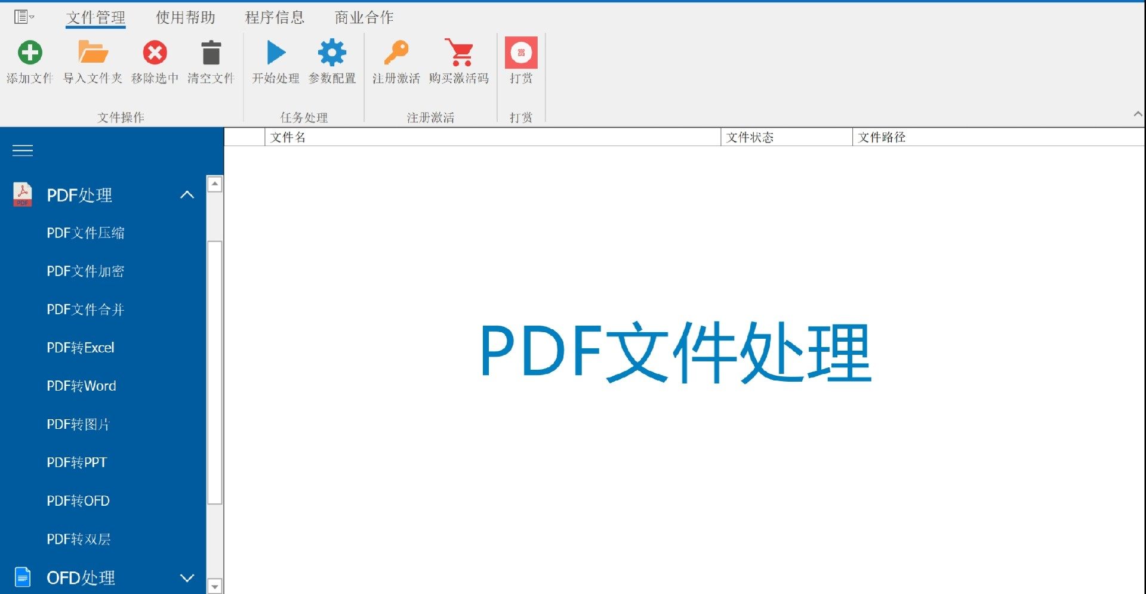Collapse the PDF处理 section chevron
Screen dimensions: 1146x594
pyautogui.click(x=187, y=194)
